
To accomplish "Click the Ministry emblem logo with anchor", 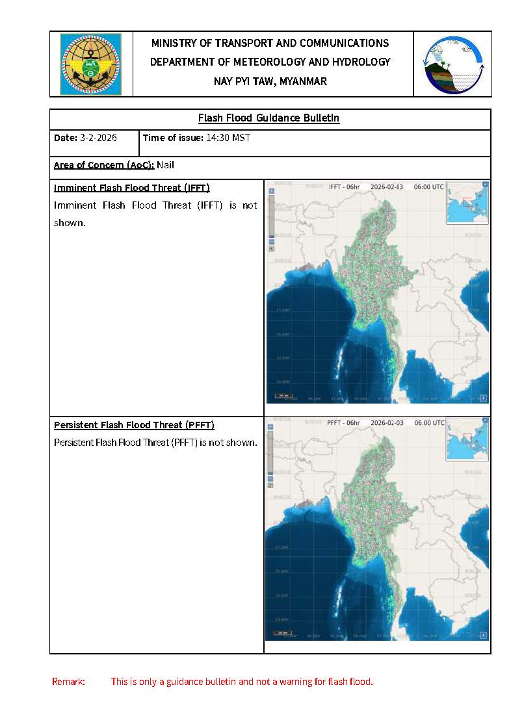I will [90, 64].
